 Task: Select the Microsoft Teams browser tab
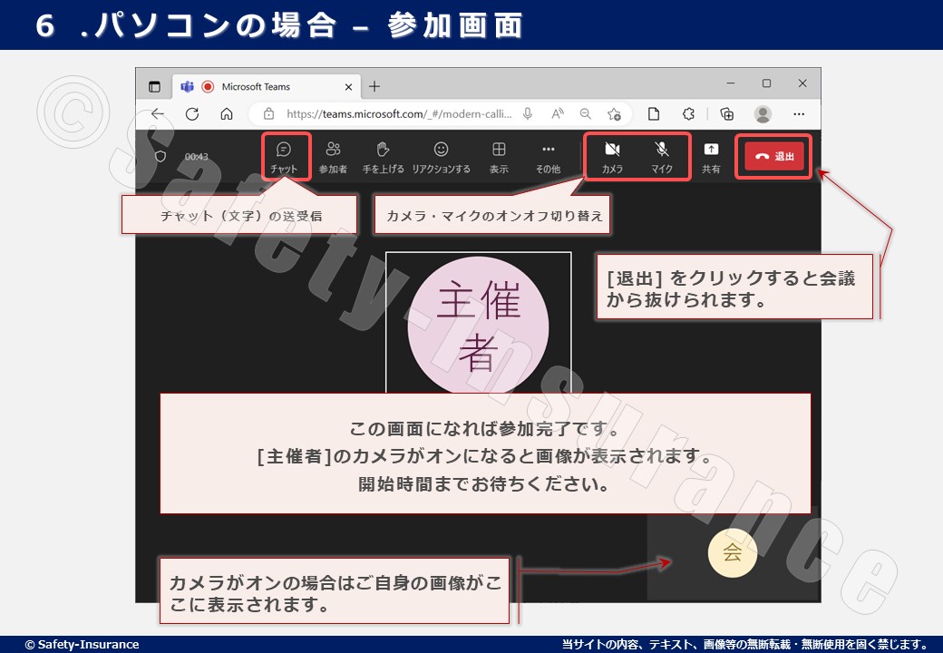pos(263,87)
